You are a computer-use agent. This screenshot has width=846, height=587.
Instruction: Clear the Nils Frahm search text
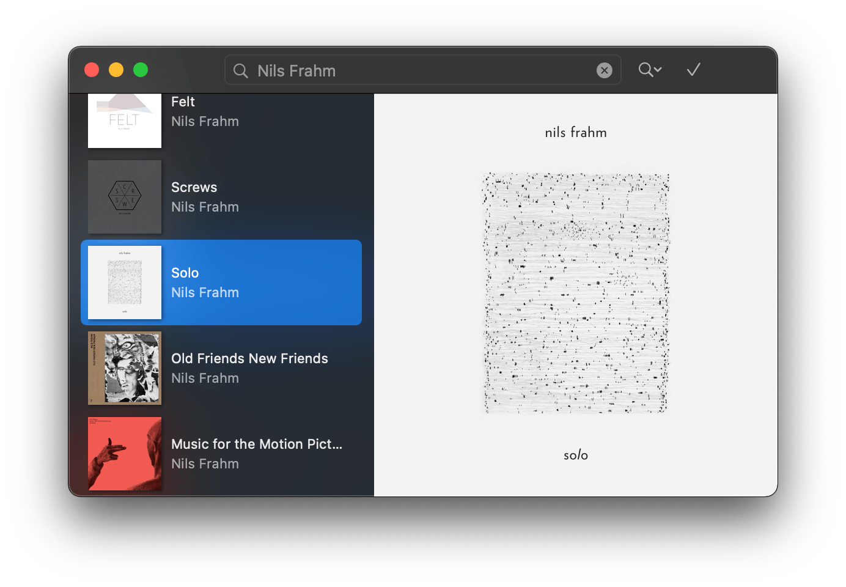point(604,70)
